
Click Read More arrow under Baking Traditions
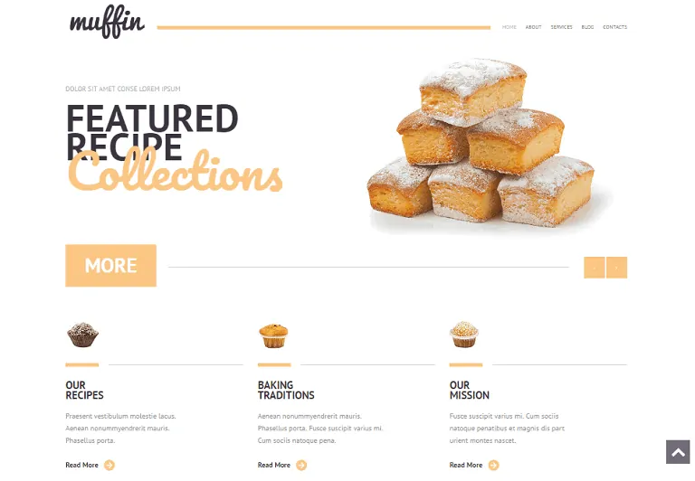[301, 465]
